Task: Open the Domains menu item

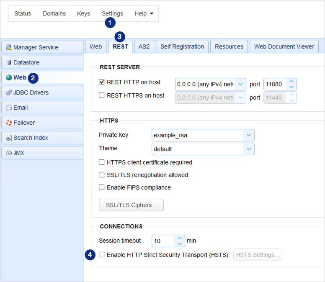Action: coord(54,13)
